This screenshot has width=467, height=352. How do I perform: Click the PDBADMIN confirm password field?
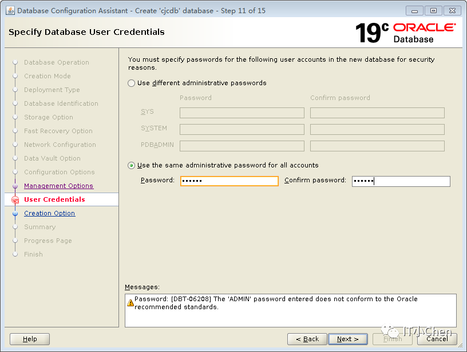[x=377, y=146]
